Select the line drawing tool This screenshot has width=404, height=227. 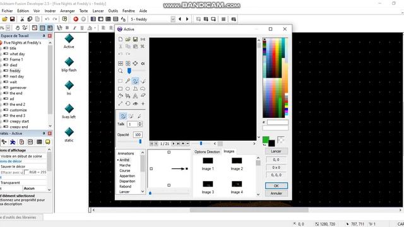pos(143,81)
